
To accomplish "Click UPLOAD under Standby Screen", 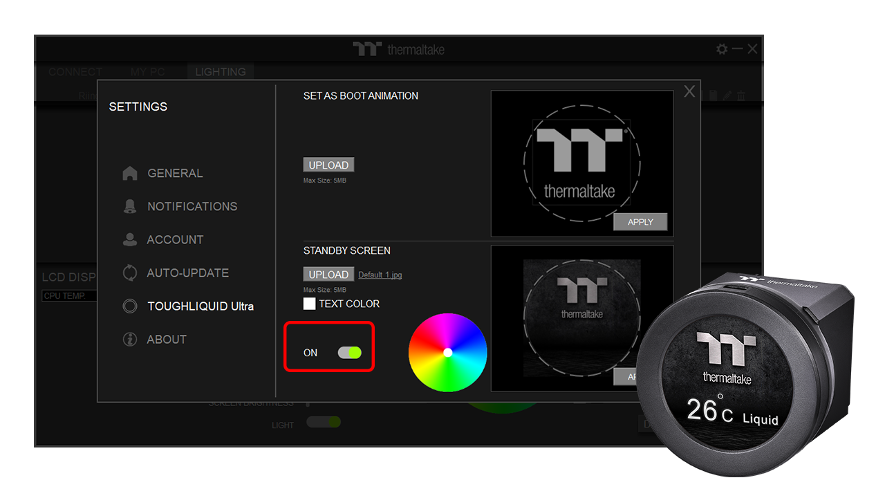I will (328, 275).
